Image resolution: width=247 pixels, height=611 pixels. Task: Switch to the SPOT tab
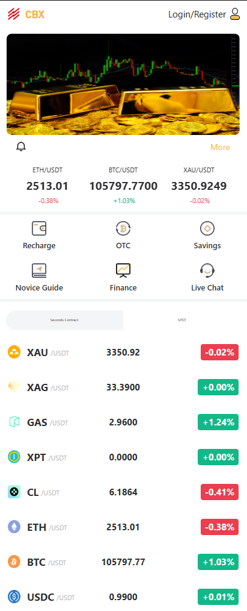tap(181, 320)
